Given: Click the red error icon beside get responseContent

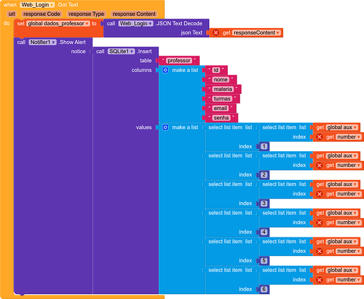Looking at the screenshot, I should click(x=216, y=33).
